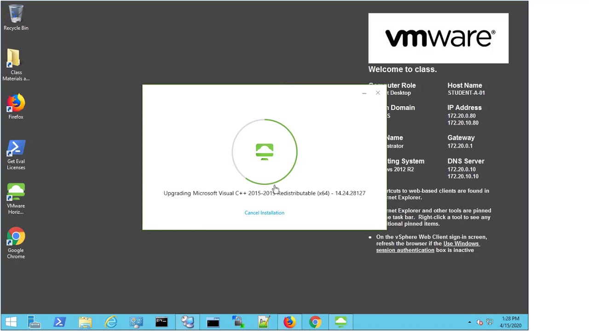
Task: Open Google Chrome from the taskbar
Action: (315, 322)
